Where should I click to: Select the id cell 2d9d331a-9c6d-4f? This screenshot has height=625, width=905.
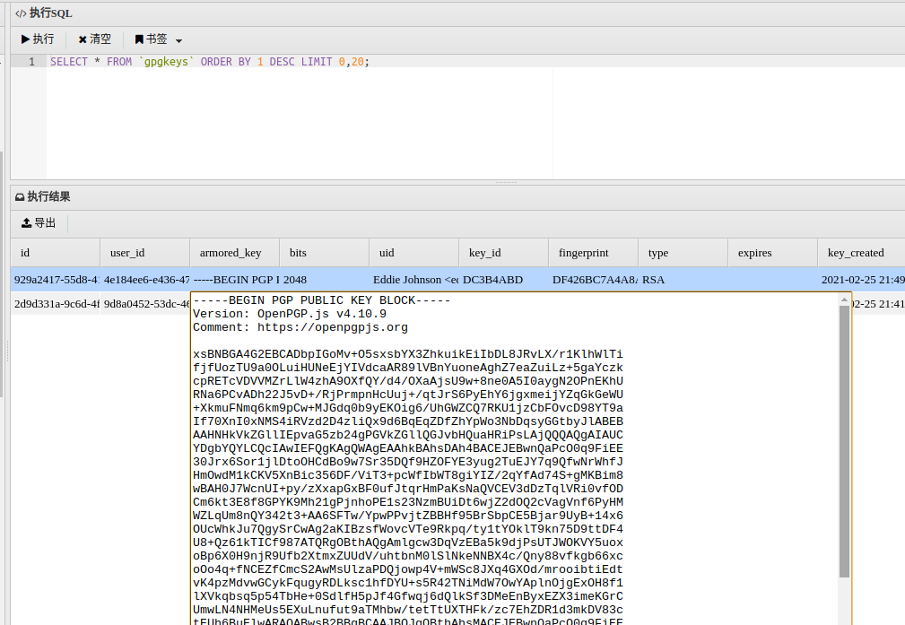pyautogui.click(x=56, y=304)
